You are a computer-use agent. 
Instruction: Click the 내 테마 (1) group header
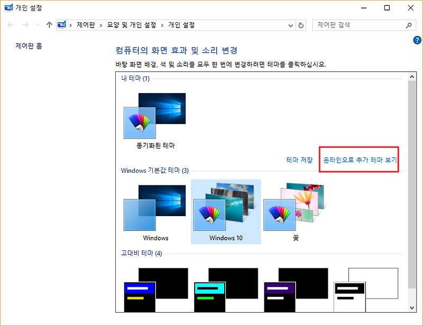[x=135, y=79]
